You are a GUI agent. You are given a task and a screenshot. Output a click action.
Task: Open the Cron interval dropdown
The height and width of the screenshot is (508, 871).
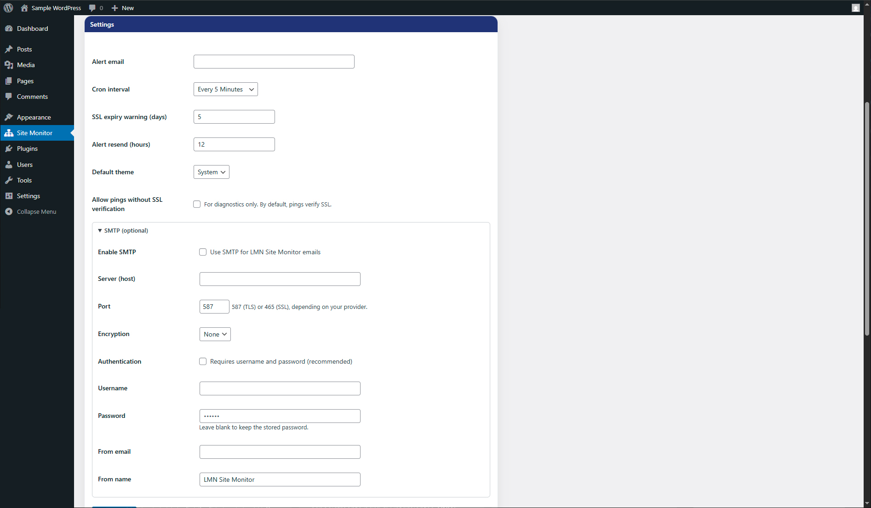click(x=225, y=89)
